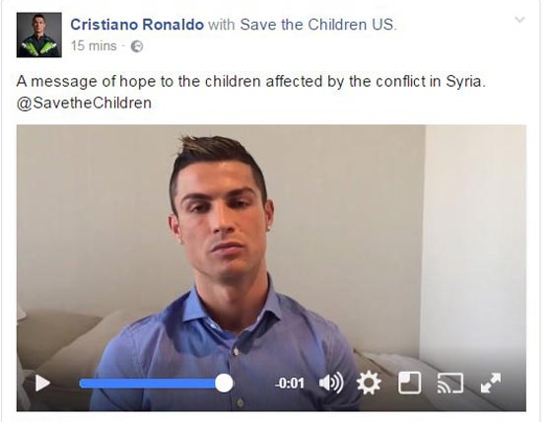This screenshot has height=422, width=552.
Task: Open video settings gear icon
Action: [x=369, y=383]
